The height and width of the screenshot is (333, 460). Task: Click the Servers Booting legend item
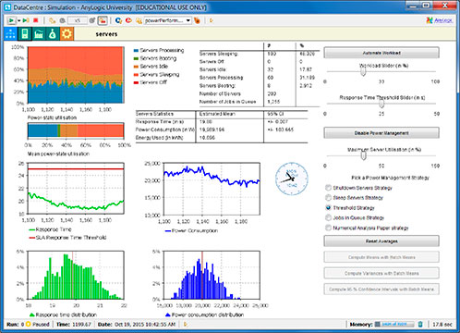155,58
